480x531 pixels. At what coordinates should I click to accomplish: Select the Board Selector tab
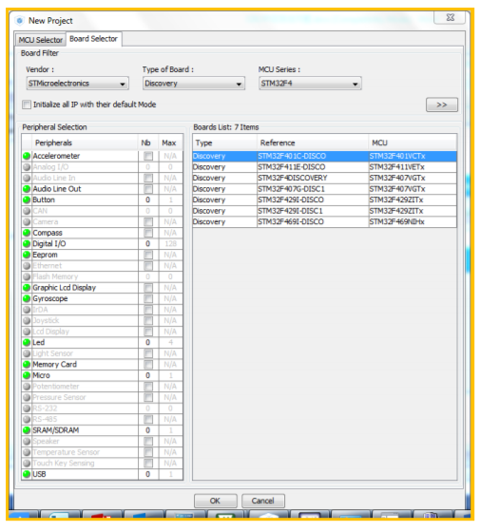click(x=93, y=39)
